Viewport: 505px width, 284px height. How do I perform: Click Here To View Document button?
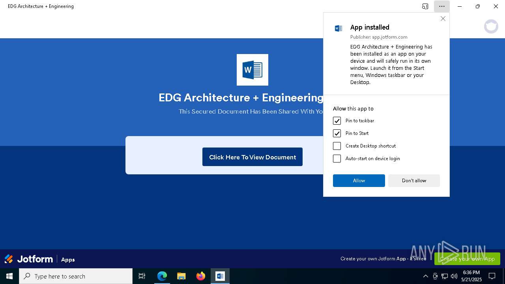click(252, 157)
